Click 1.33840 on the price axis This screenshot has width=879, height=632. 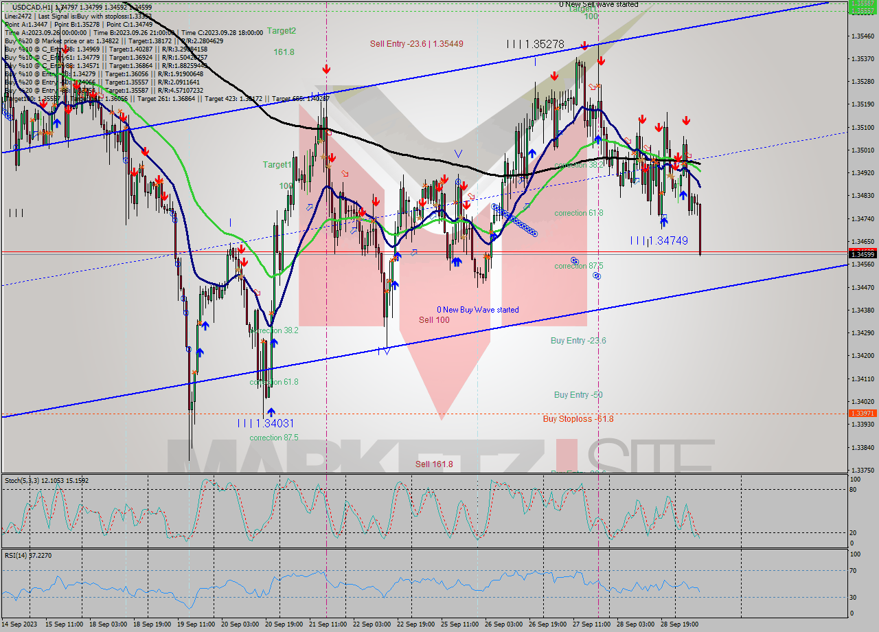coord(863,447)
